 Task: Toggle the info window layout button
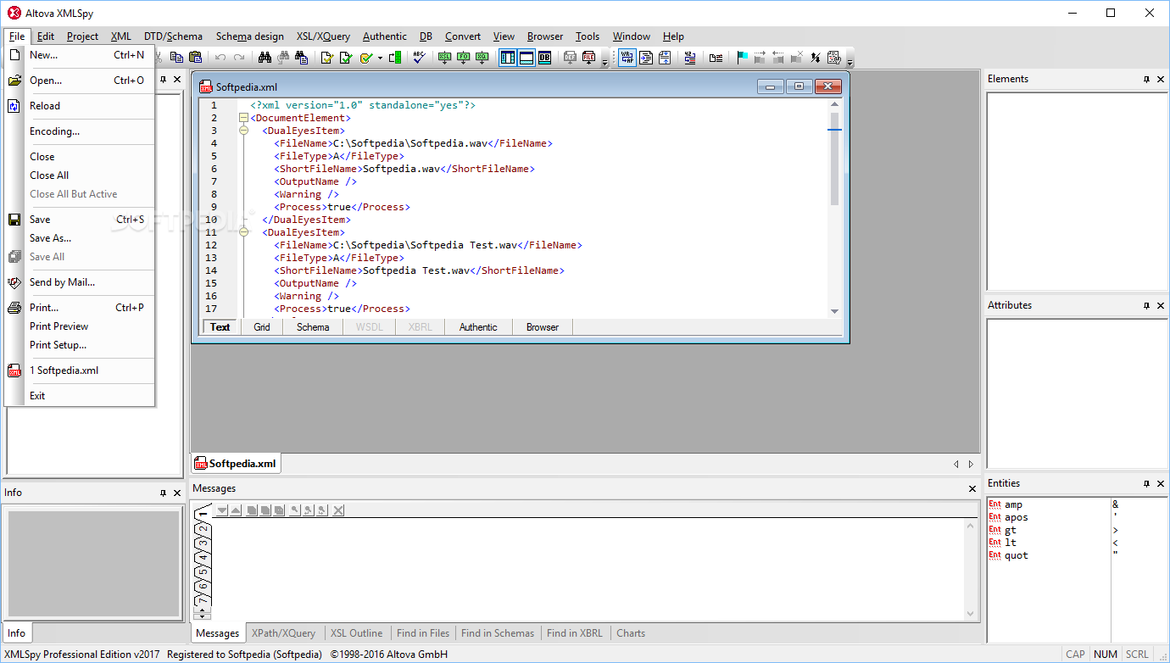tap(526, 57)
